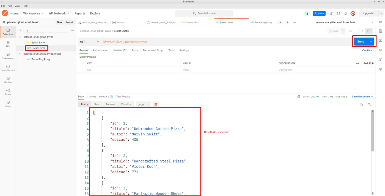Click the filter collections icon
385x196 pixels.
click(x=27, y=30)
